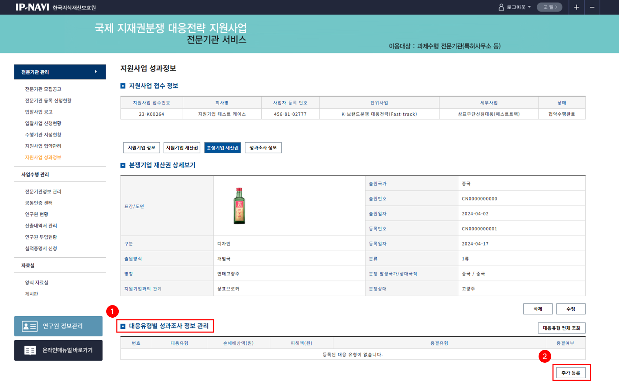Click the 연구원 정보관리 ID card icon
Screen dimensions: 619x381
(30, 326)
